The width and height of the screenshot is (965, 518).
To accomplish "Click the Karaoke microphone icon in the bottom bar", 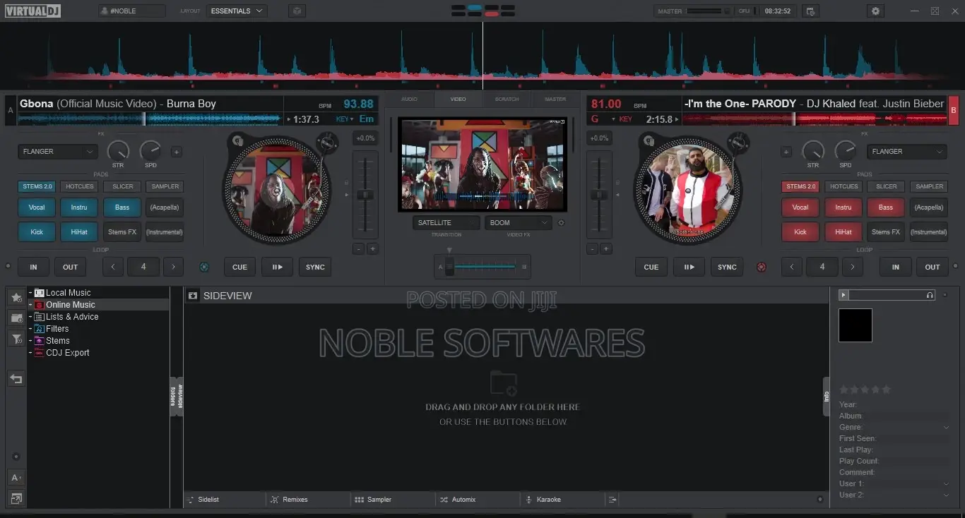I will coord(528,500).
